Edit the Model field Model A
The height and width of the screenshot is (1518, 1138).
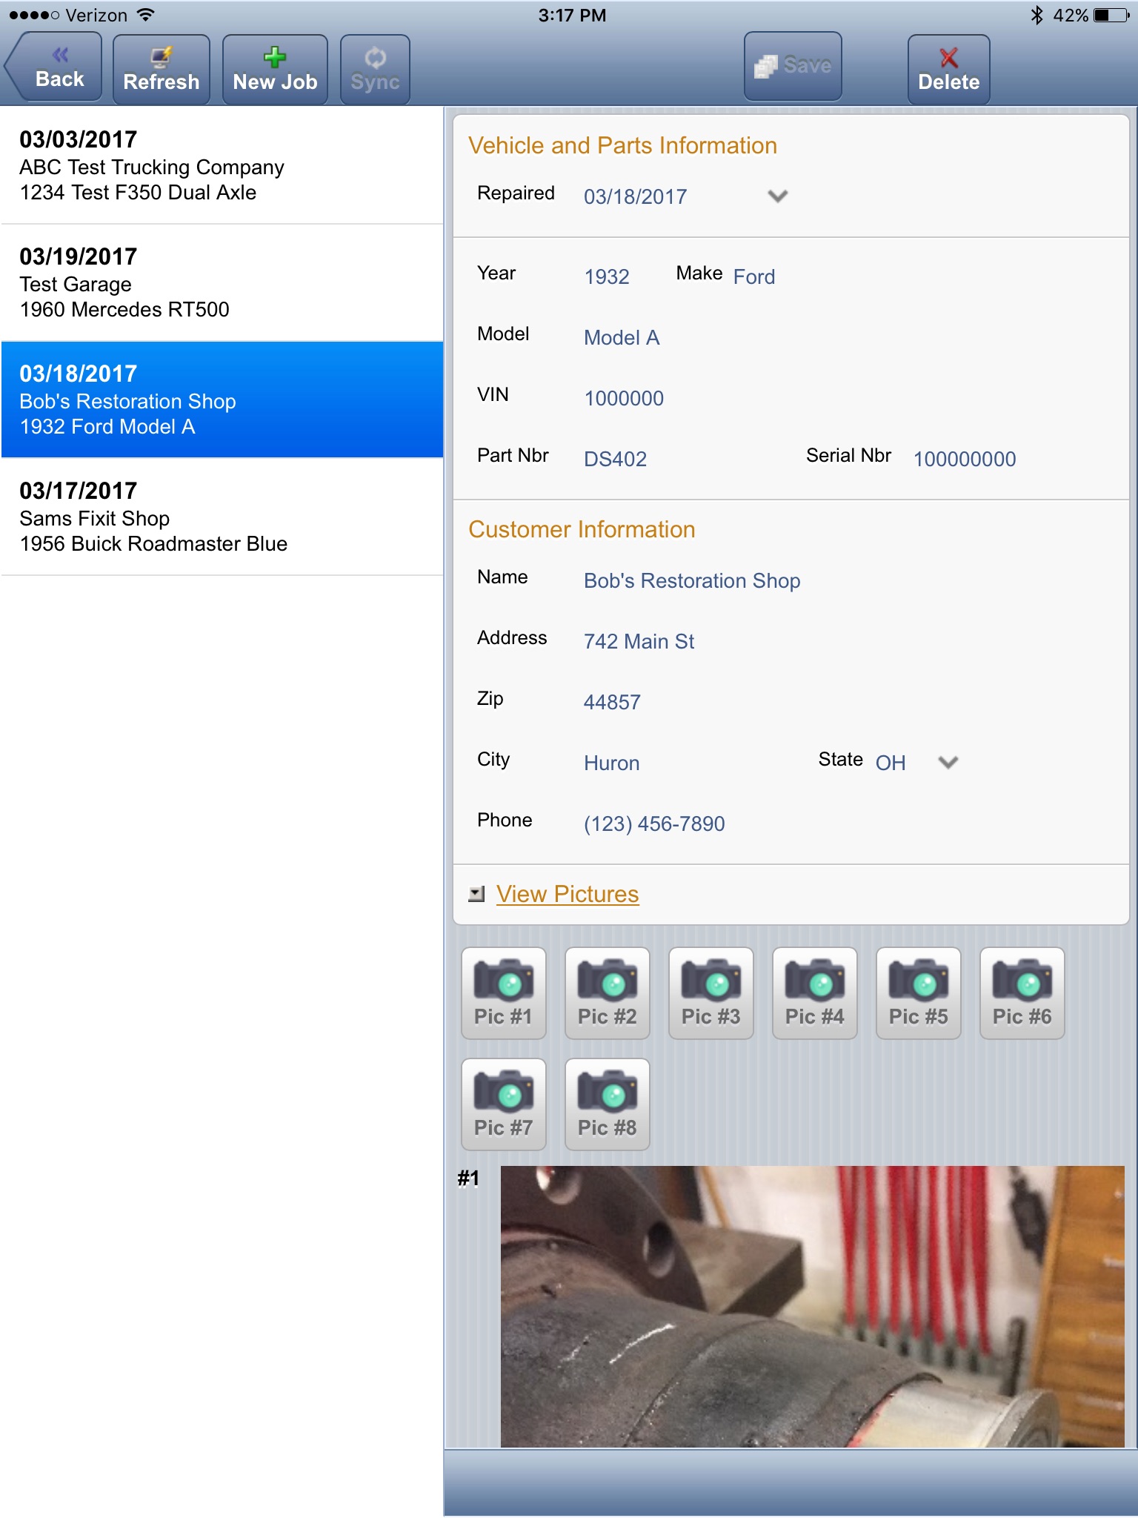622,337
